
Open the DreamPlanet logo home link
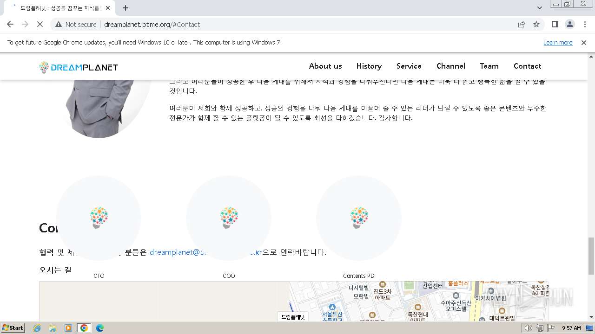tap(79, 67)
